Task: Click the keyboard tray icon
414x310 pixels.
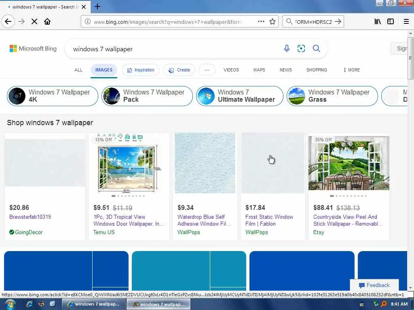Action: click(362, 305)
